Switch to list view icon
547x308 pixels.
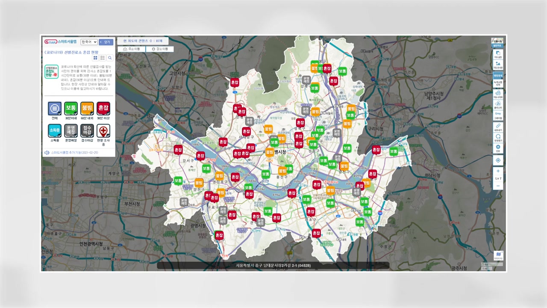(103, 58)
